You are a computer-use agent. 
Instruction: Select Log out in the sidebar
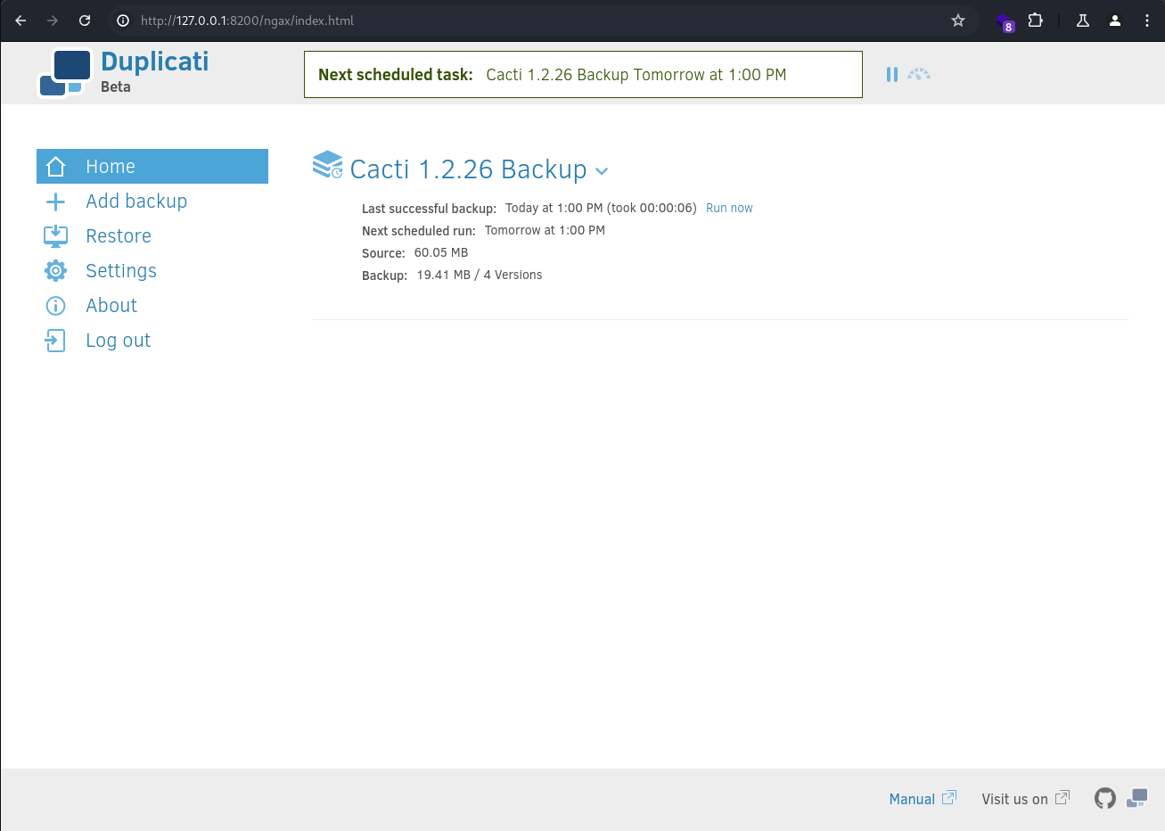152,341
